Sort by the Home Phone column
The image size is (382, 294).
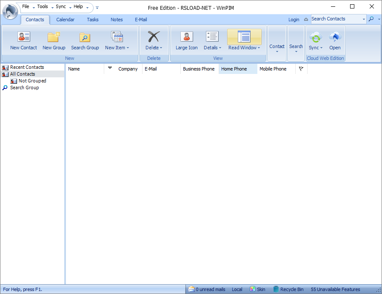pos(238,69)
